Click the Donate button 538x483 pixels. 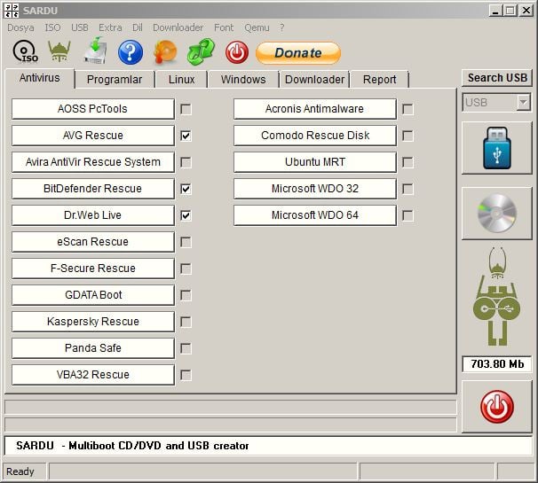click(x=298, y=53)
